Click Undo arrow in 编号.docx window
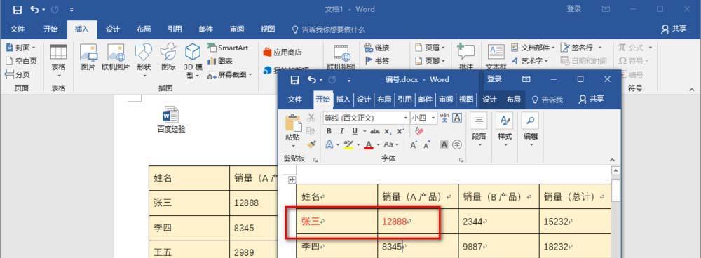This screenshot has width=701, height=258. (312, 80)
